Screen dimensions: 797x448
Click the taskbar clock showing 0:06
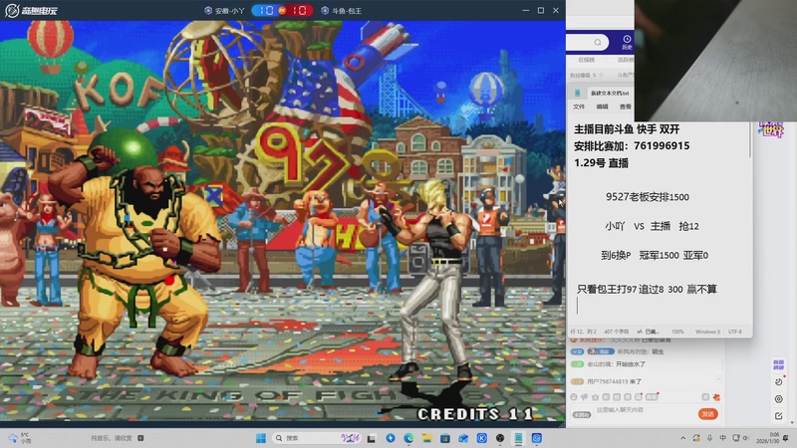pos(770,438)
